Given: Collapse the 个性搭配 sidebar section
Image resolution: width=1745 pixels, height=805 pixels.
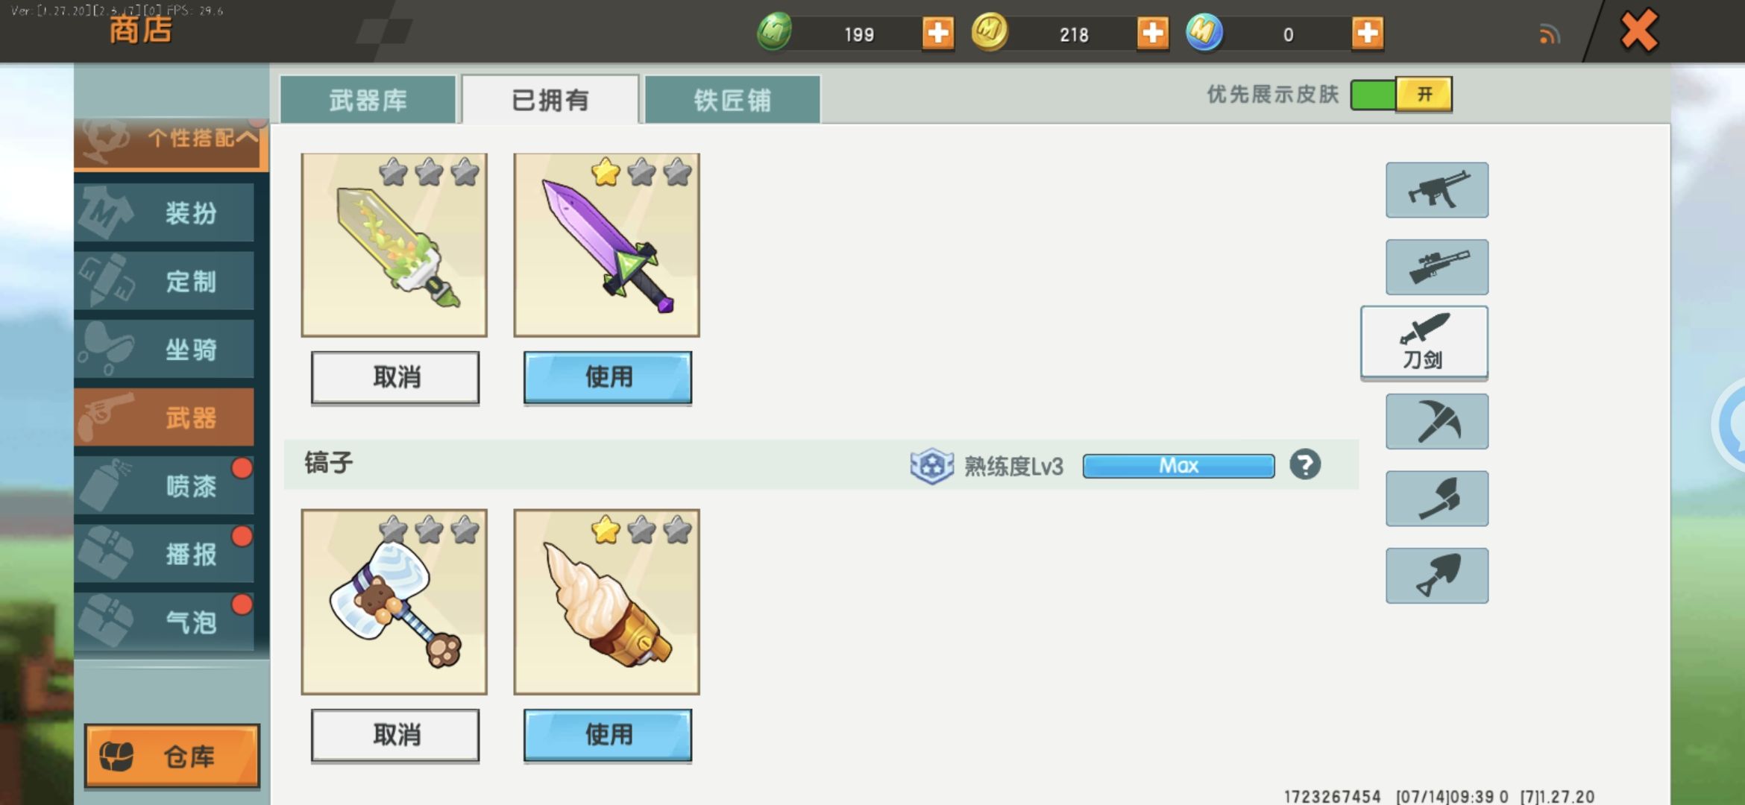Looking at the screenshot, I should click(x=171, y=140).
